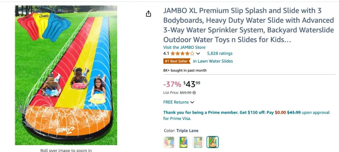This screenshot has height=152, width=339.
Task: Select the third faded color swatch
Action: pos(198,142)
